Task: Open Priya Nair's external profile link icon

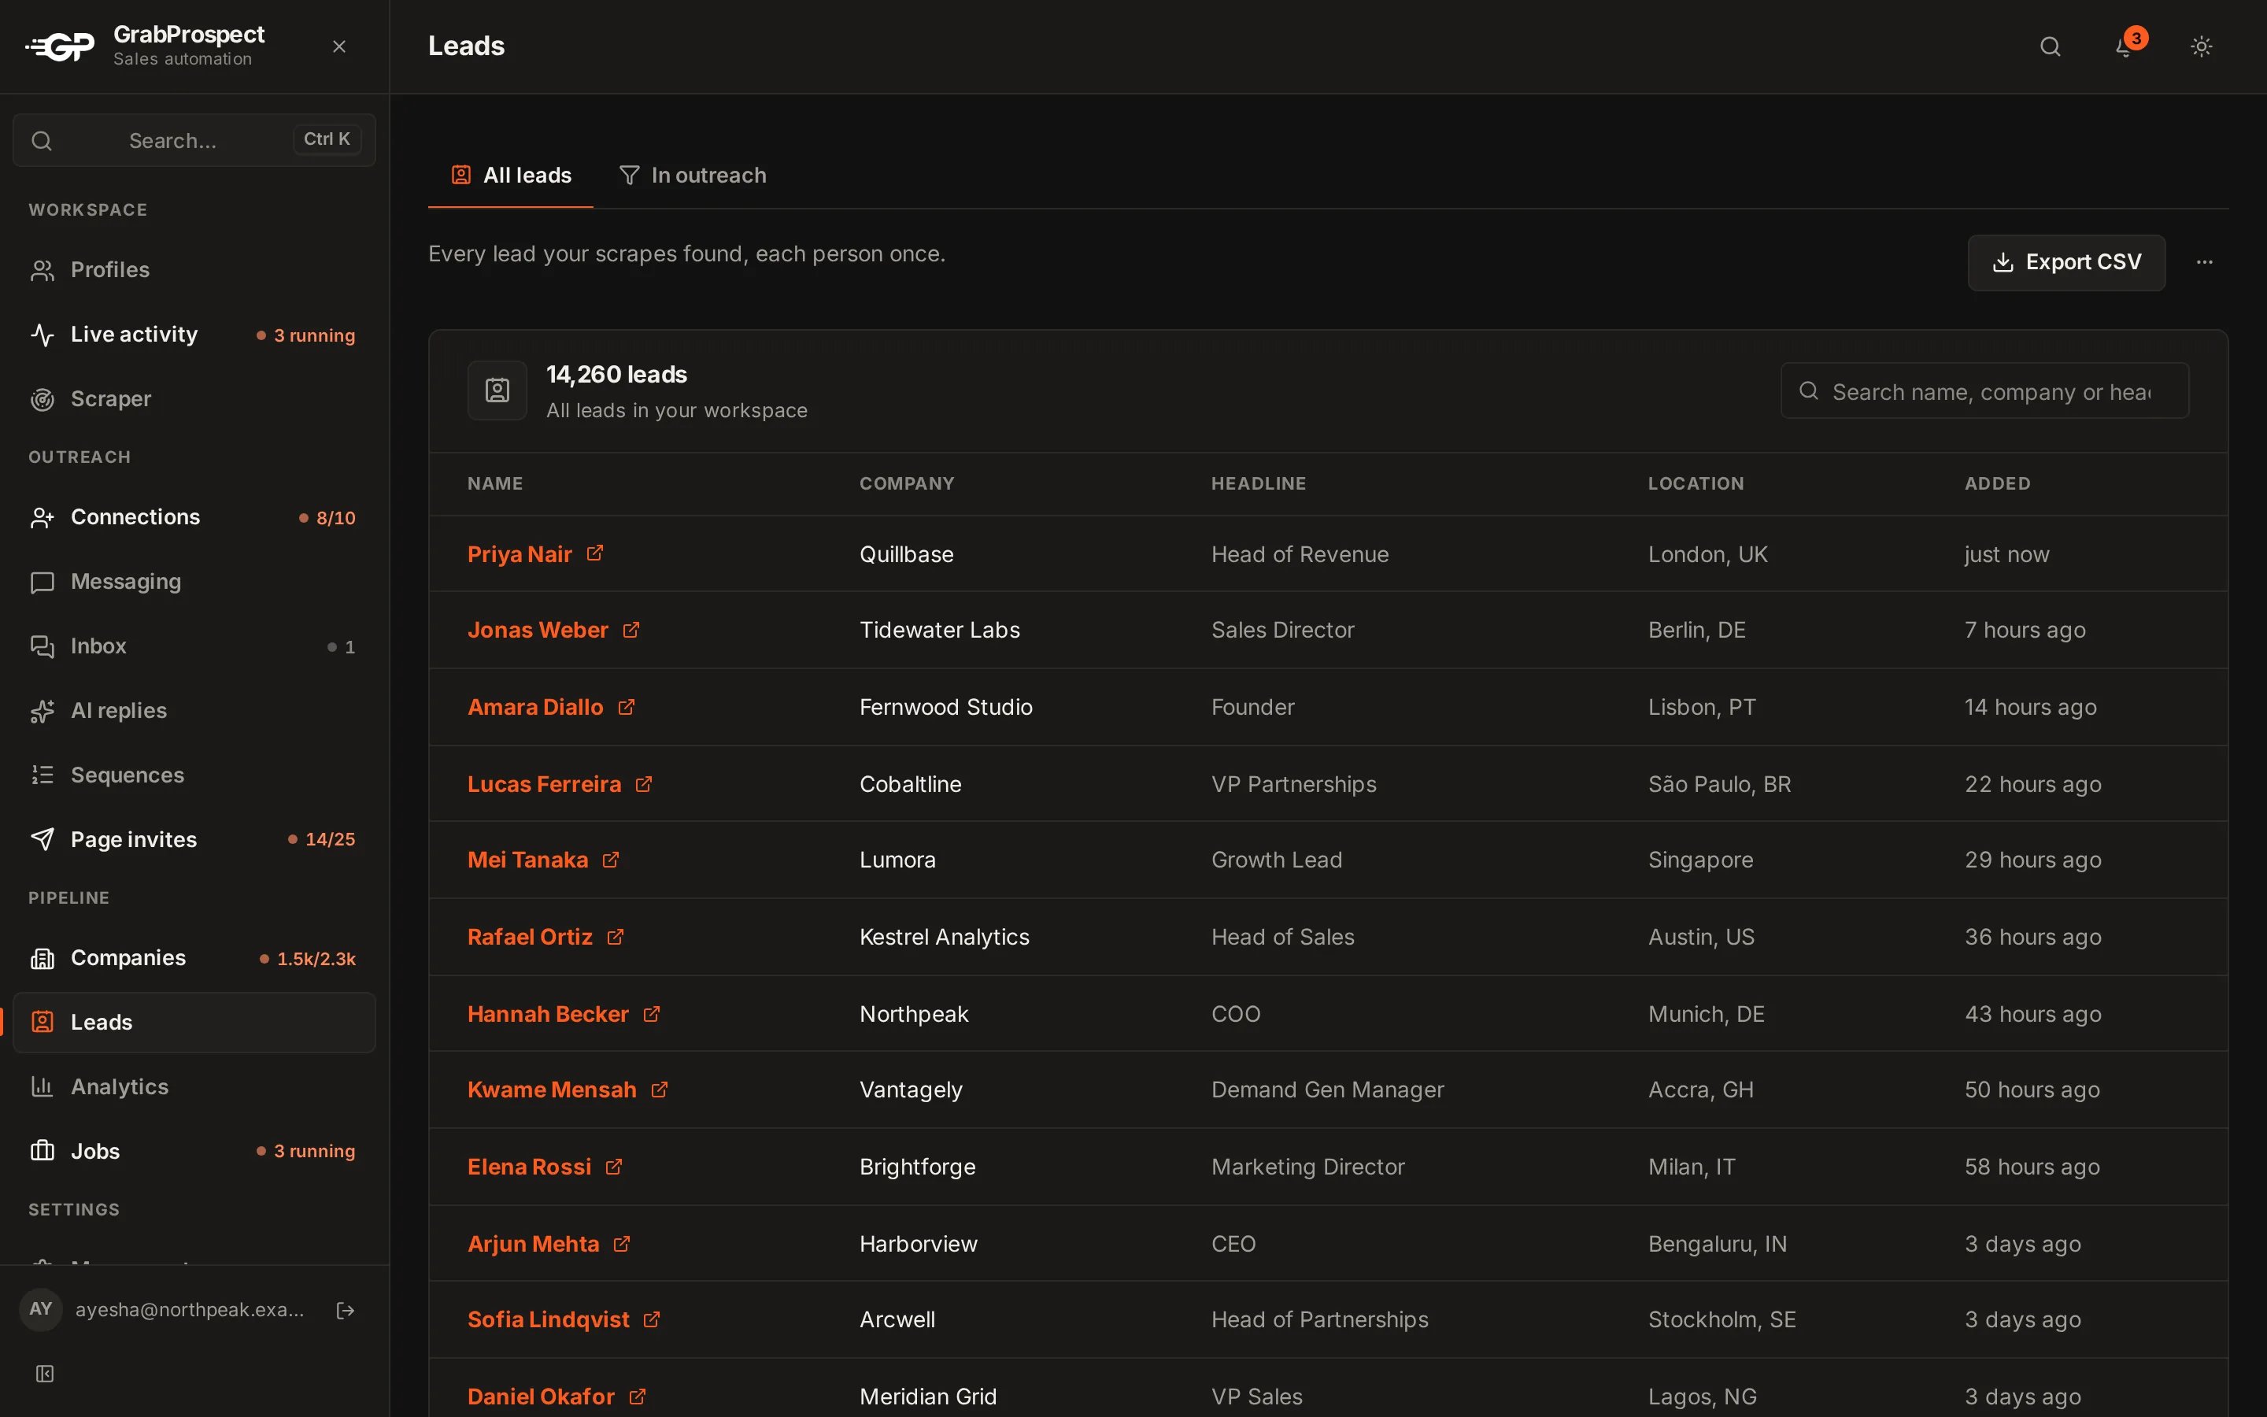Action: tap(595, 553)
